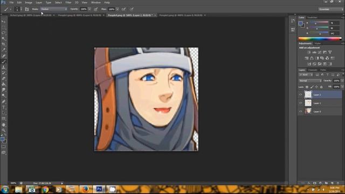Open the brush Opacity slider arrow
The width and height of the screenshot is (345, 194).
coord(89,9)
